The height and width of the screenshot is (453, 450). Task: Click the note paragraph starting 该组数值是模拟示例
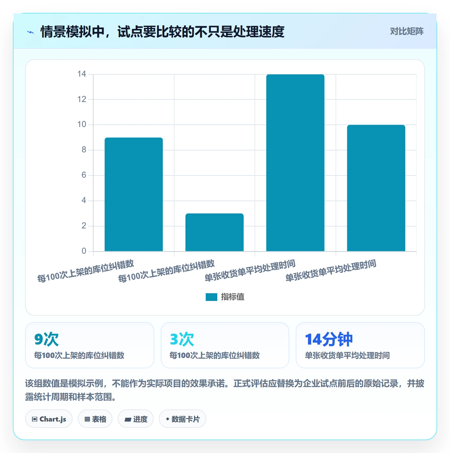click(x=225, y=390)
